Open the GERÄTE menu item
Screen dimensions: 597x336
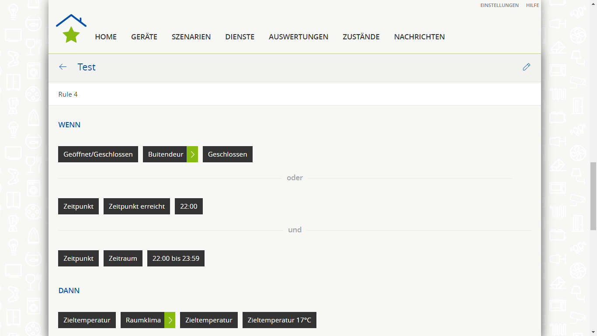pos(144,37)
